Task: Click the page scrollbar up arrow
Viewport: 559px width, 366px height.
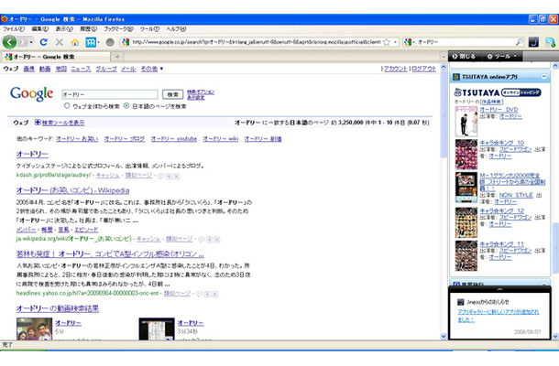Action: (444, 67)
